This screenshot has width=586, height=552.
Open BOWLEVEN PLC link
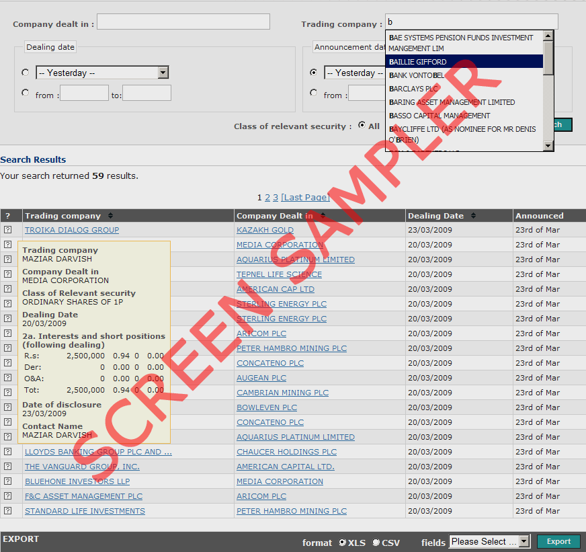267,407
